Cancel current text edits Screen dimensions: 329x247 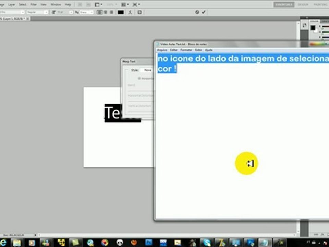197,12
